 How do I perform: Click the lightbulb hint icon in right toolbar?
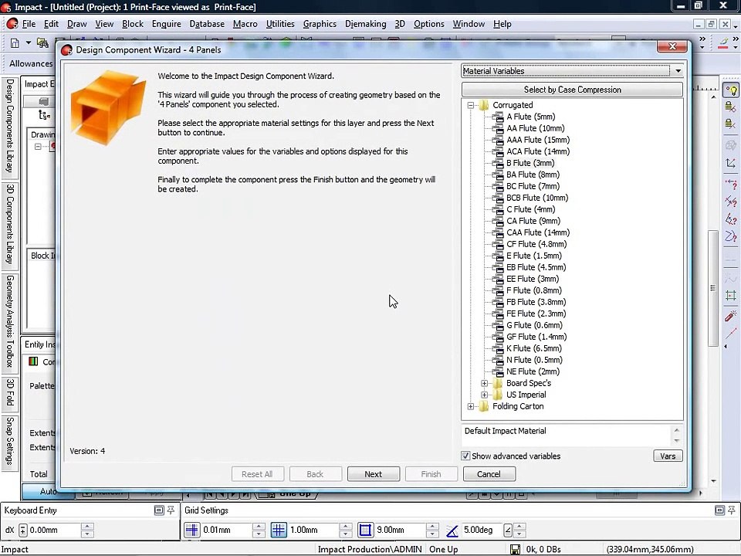pyautogui.click(x=731, y=90)
